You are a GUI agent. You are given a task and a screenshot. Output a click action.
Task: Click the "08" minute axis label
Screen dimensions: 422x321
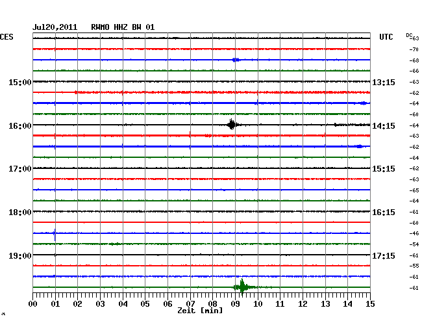tap(212, 304)
